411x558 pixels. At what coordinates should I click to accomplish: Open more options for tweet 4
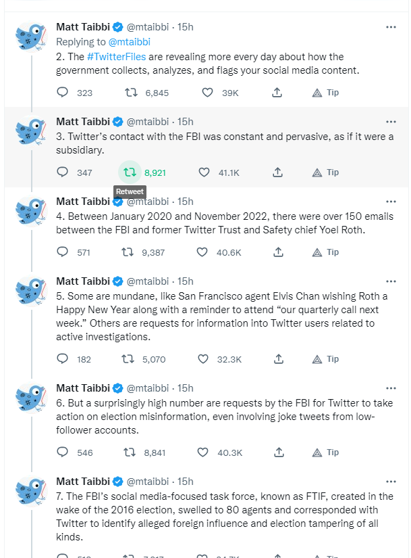391,202
